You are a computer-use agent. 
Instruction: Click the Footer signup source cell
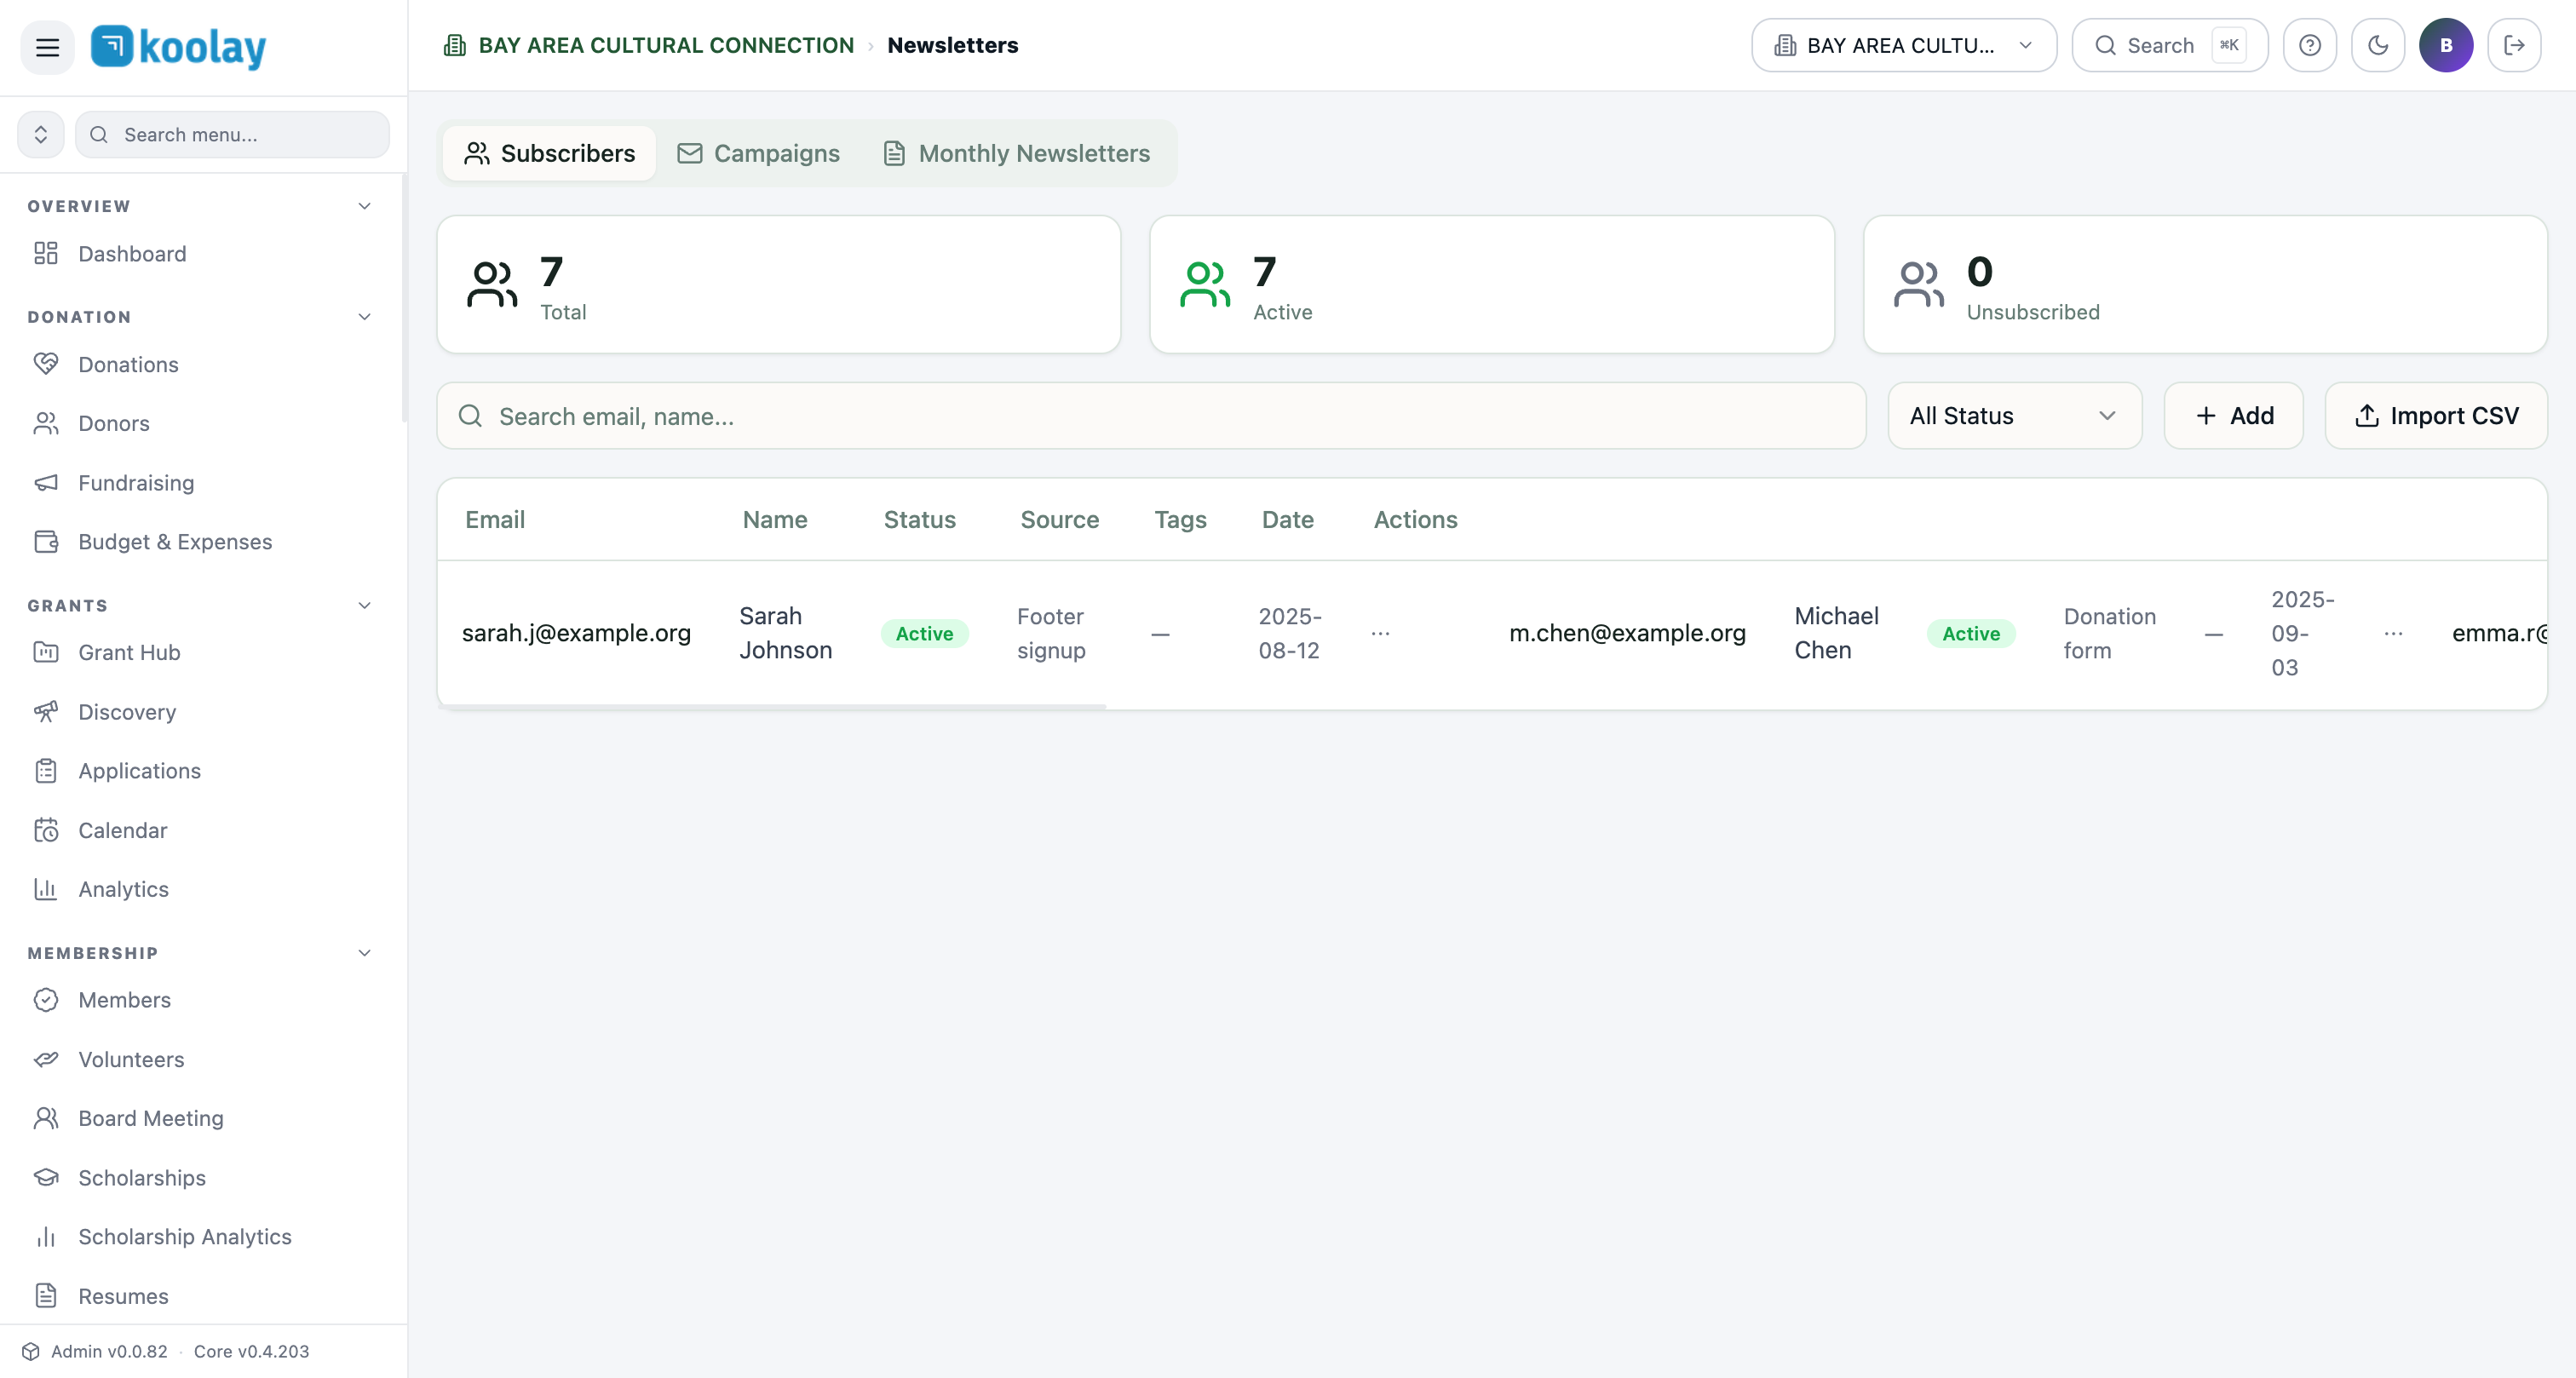click(1051, 634)
